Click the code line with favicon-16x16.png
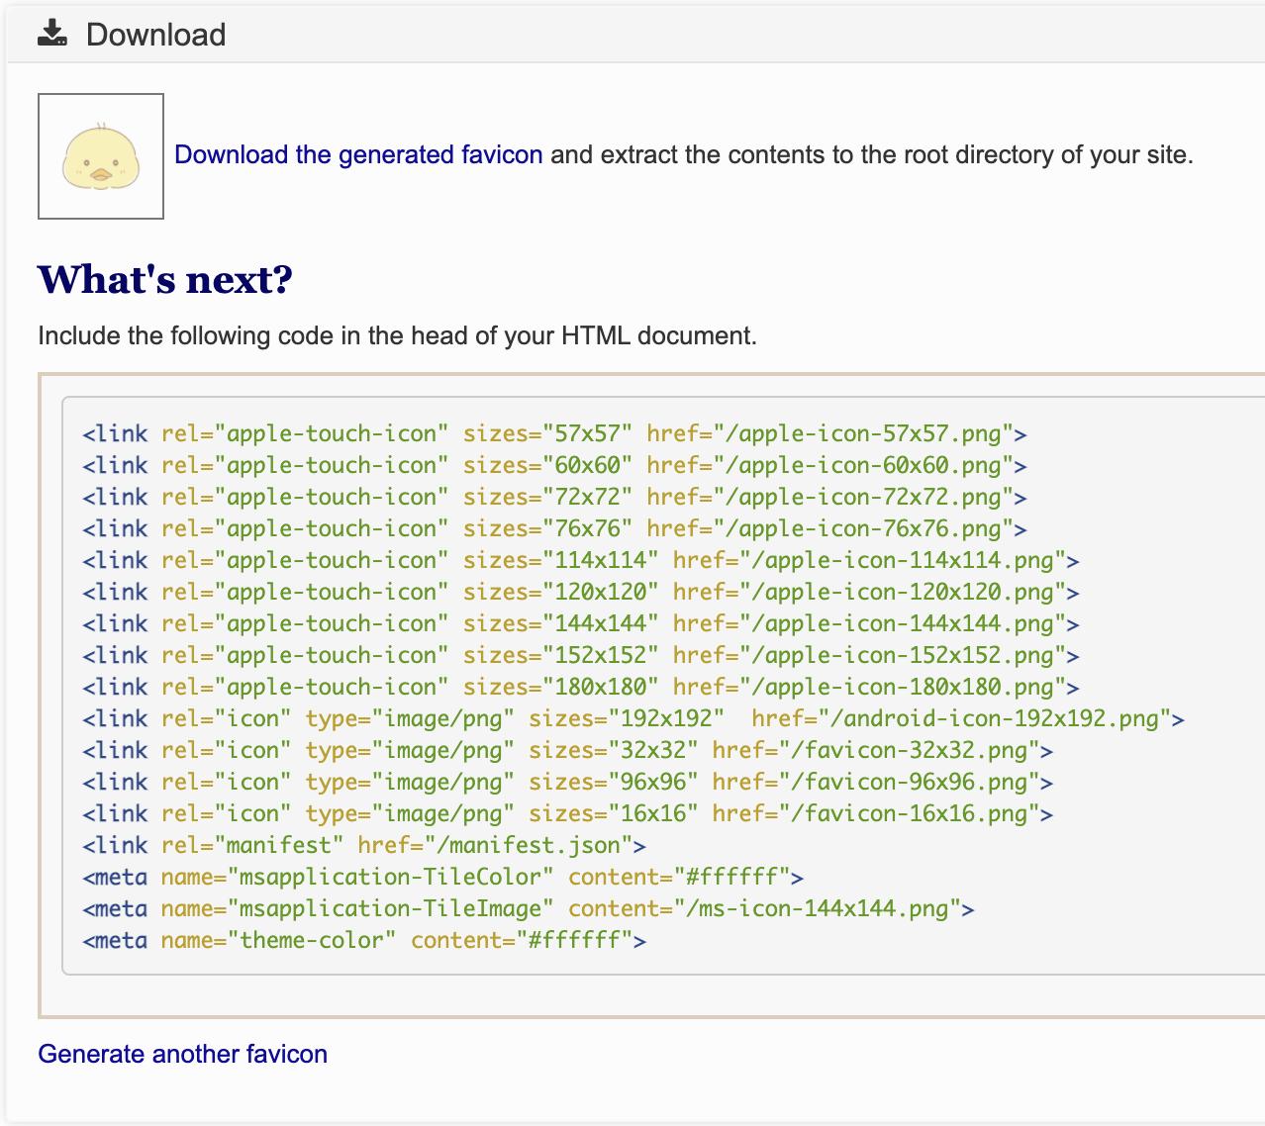This screenshot has width=1265, height=1126. click(x=568, y=813)
